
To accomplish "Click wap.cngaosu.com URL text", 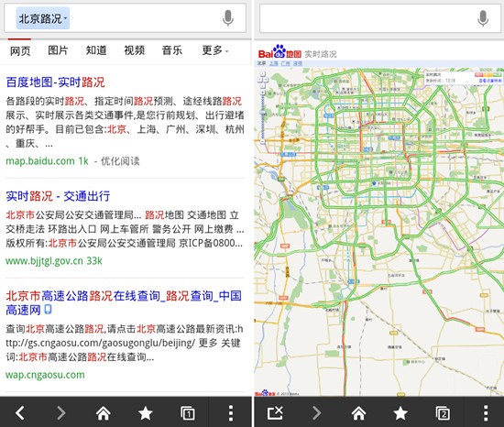I will 45,375.
